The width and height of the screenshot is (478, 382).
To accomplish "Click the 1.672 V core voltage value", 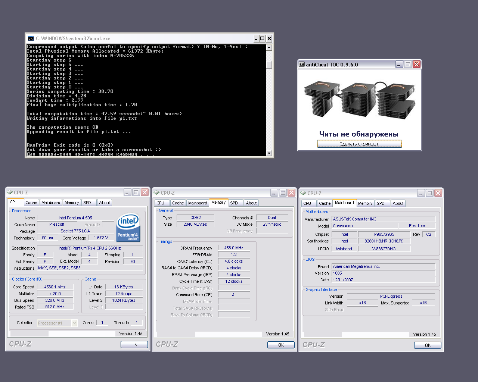I will pos(101,238).
